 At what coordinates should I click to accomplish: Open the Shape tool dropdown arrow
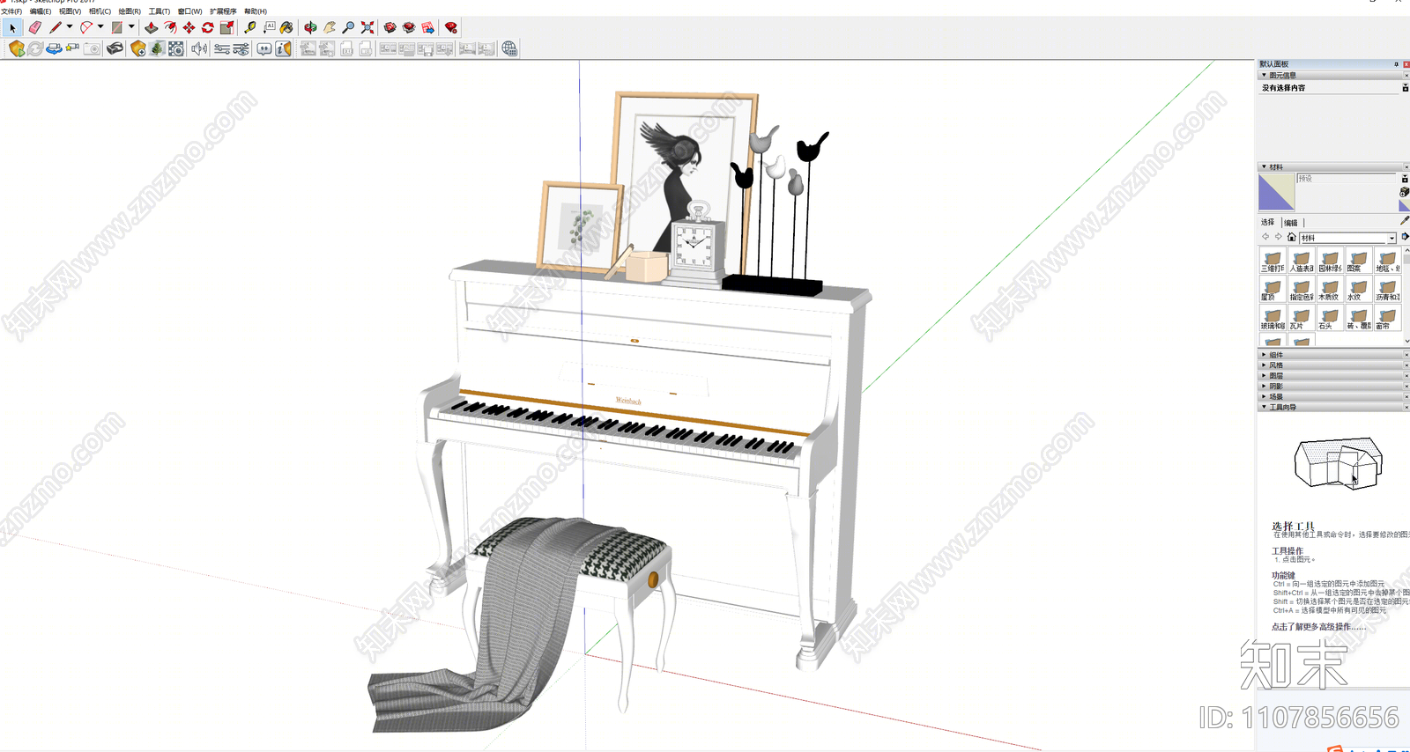131,27
